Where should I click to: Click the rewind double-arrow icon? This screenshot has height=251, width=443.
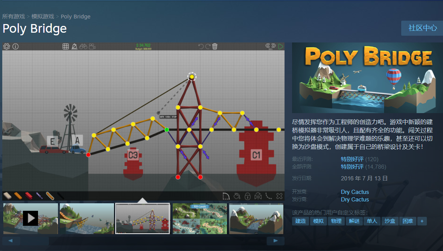tap(267, 46)
